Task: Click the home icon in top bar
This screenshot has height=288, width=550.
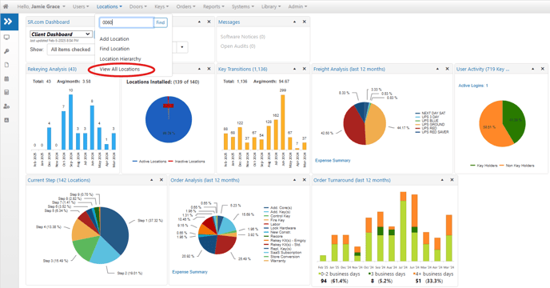Action: click(6, 6)
